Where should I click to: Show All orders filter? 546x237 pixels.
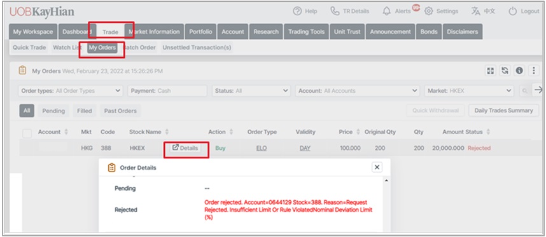(27, 111)
